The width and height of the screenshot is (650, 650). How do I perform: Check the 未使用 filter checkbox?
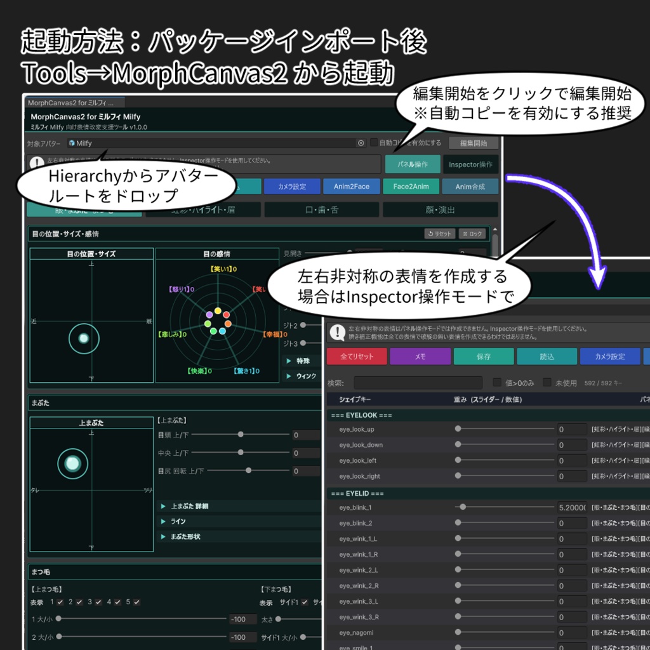[547, 382]
